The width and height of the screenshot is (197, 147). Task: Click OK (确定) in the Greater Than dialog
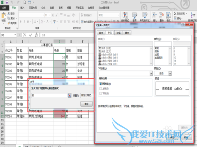[x=86, y=104]
